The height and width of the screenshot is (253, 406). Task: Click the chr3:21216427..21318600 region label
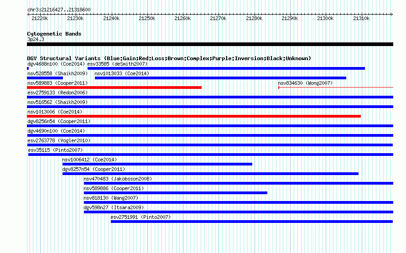[x=59, y=10]
